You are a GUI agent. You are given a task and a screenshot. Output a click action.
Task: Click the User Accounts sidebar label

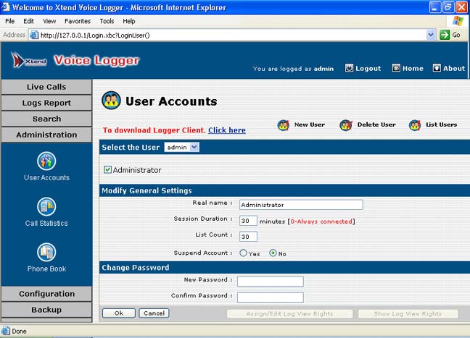pos(46,177)
